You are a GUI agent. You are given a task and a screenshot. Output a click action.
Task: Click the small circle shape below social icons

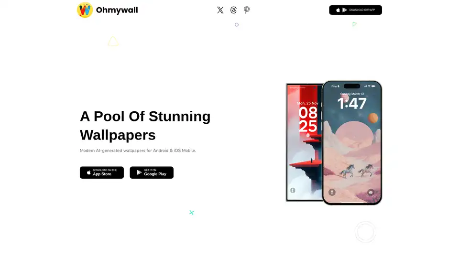click(237, 25)
